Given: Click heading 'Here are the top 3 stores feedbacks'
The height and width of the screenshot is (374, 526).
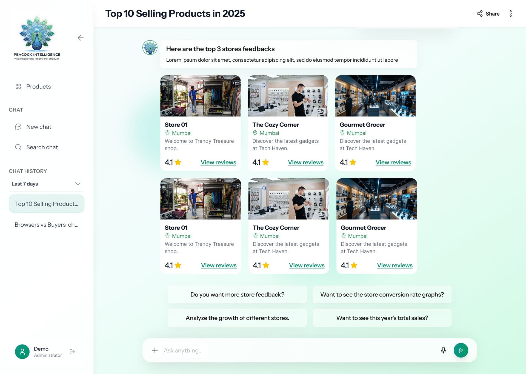Looking at the screenshot, I should coord(220,49).
